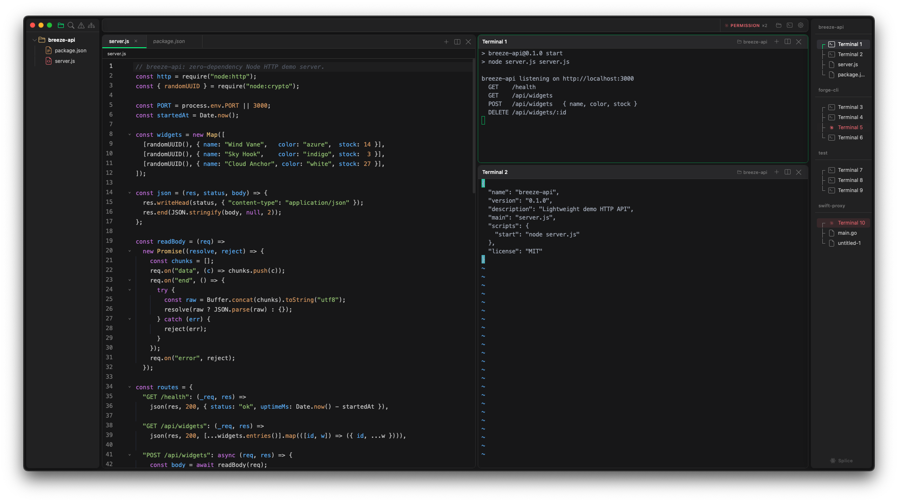The image size is (898, 502).
Task: Close the Terminal 2 pane
Action: tap(799, 172)
